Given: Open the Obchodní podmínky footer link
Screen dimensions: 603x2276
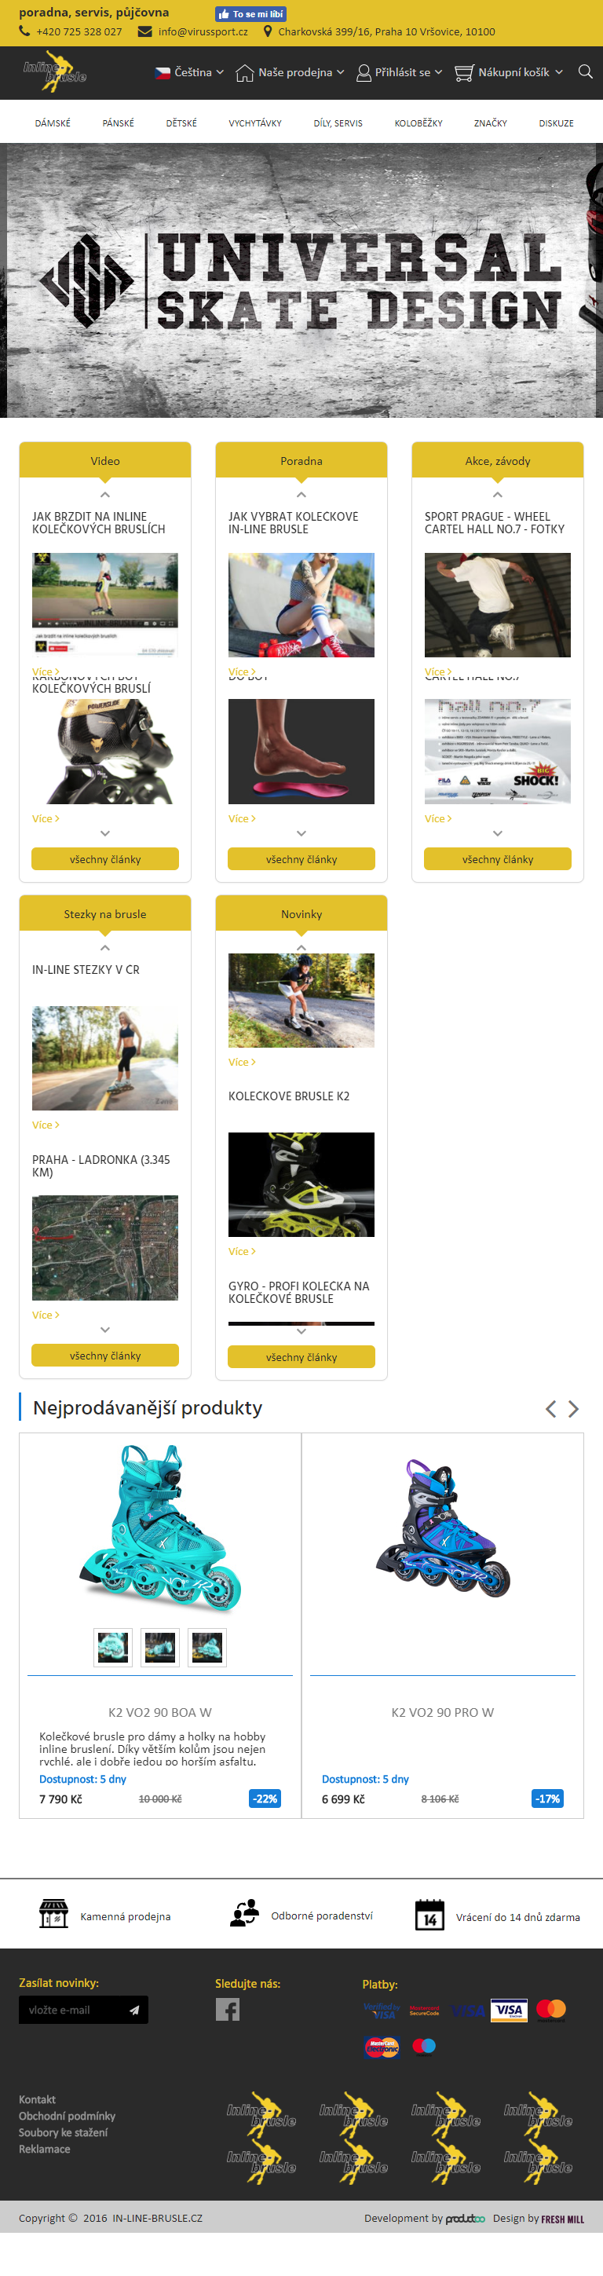Looking at the screenshot, I should click(x=67, y=2116).
